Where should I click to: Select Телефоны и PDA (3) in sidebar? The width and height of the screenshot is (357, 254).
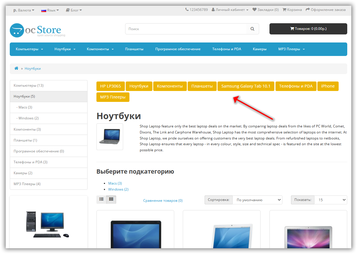point(48,162)
